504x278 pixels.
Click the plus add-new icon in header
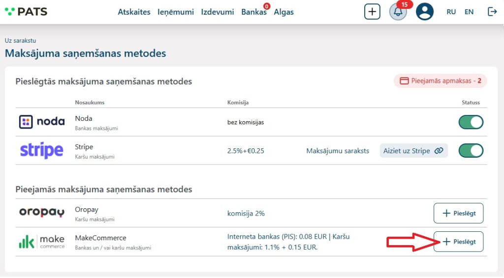[x=372, y=12]
